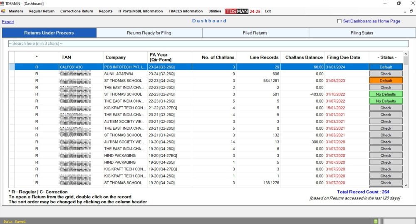Click No Defaults for EAST INDIA 22-23 Q1-26Q
This screenshot has width=416, height=224.
coord(386,101)
